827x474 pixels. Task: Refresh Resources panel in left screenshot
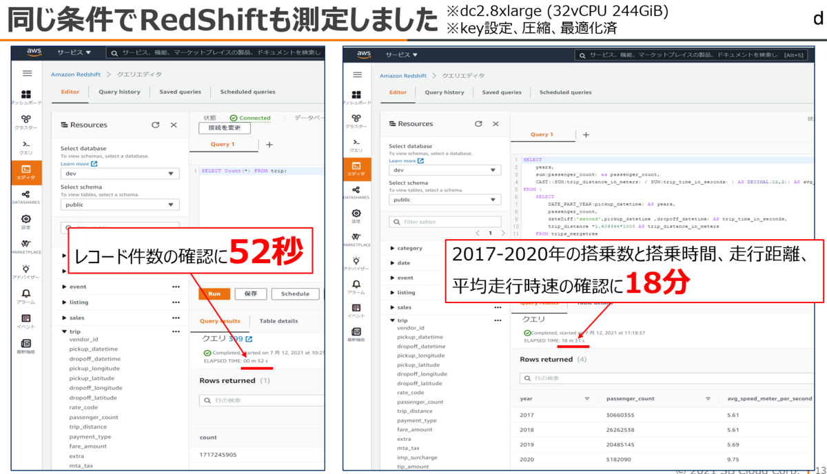(155, 125)
